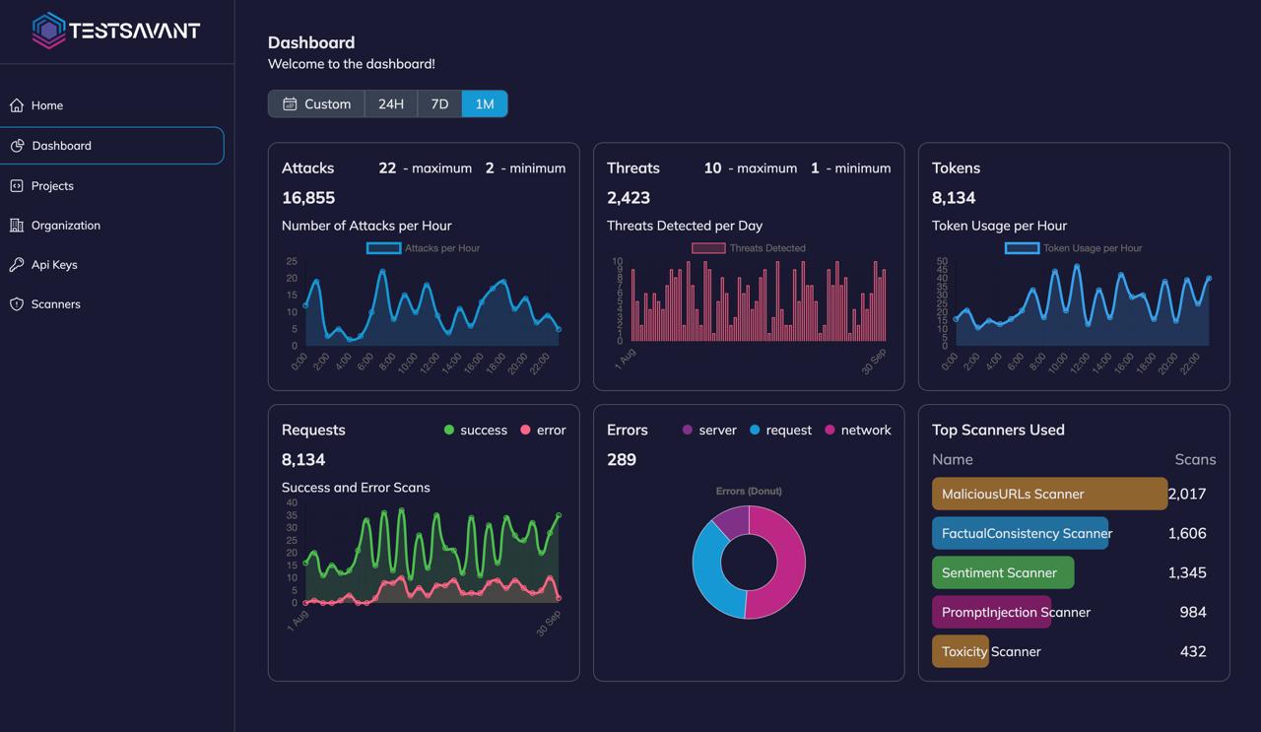Toggle Token Usage per Hour legend
This screenshot has width=1261, height=732.
pos(1022,248)
